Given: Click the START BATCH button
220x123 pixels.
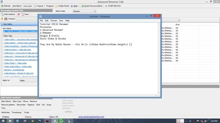Looking at the screenshot, I should 113,6.
